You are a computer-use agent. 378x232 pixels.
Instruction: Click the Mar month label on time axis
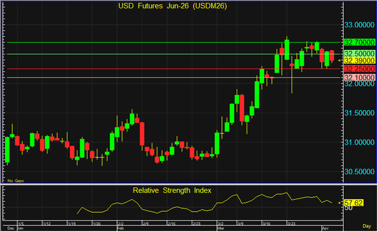[220, 227]
